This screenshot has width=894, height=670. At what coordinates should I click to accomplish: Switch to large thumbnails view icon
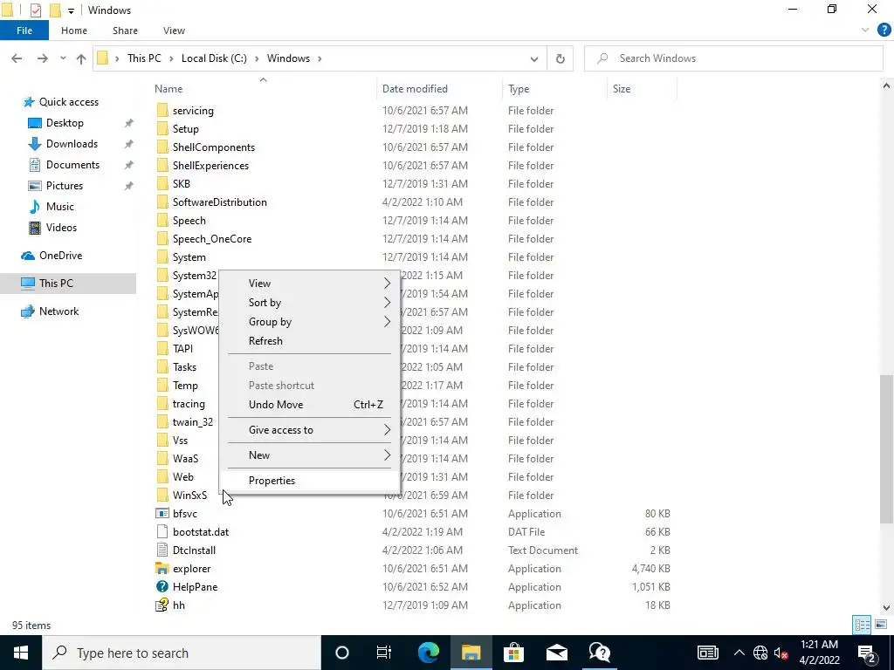(x=881, y=625)
